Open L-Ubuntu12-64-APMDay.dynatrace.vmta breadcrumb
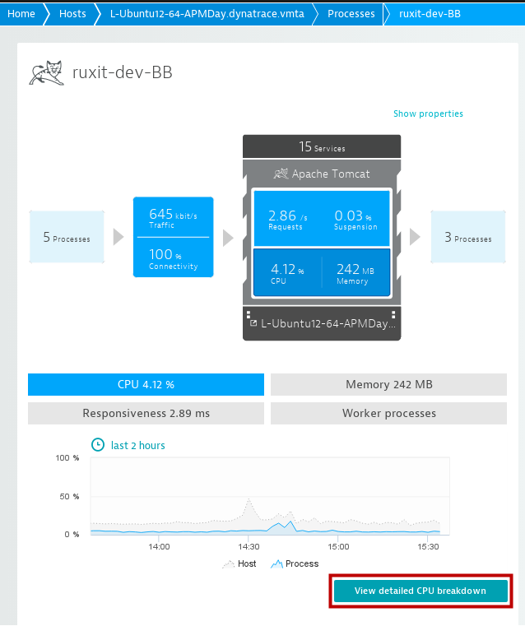 pos(207,14)
